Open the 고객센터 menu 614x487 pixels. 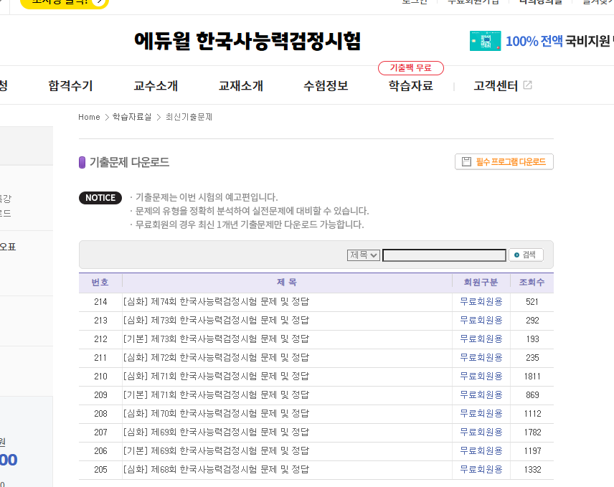[x=496, y=86]
